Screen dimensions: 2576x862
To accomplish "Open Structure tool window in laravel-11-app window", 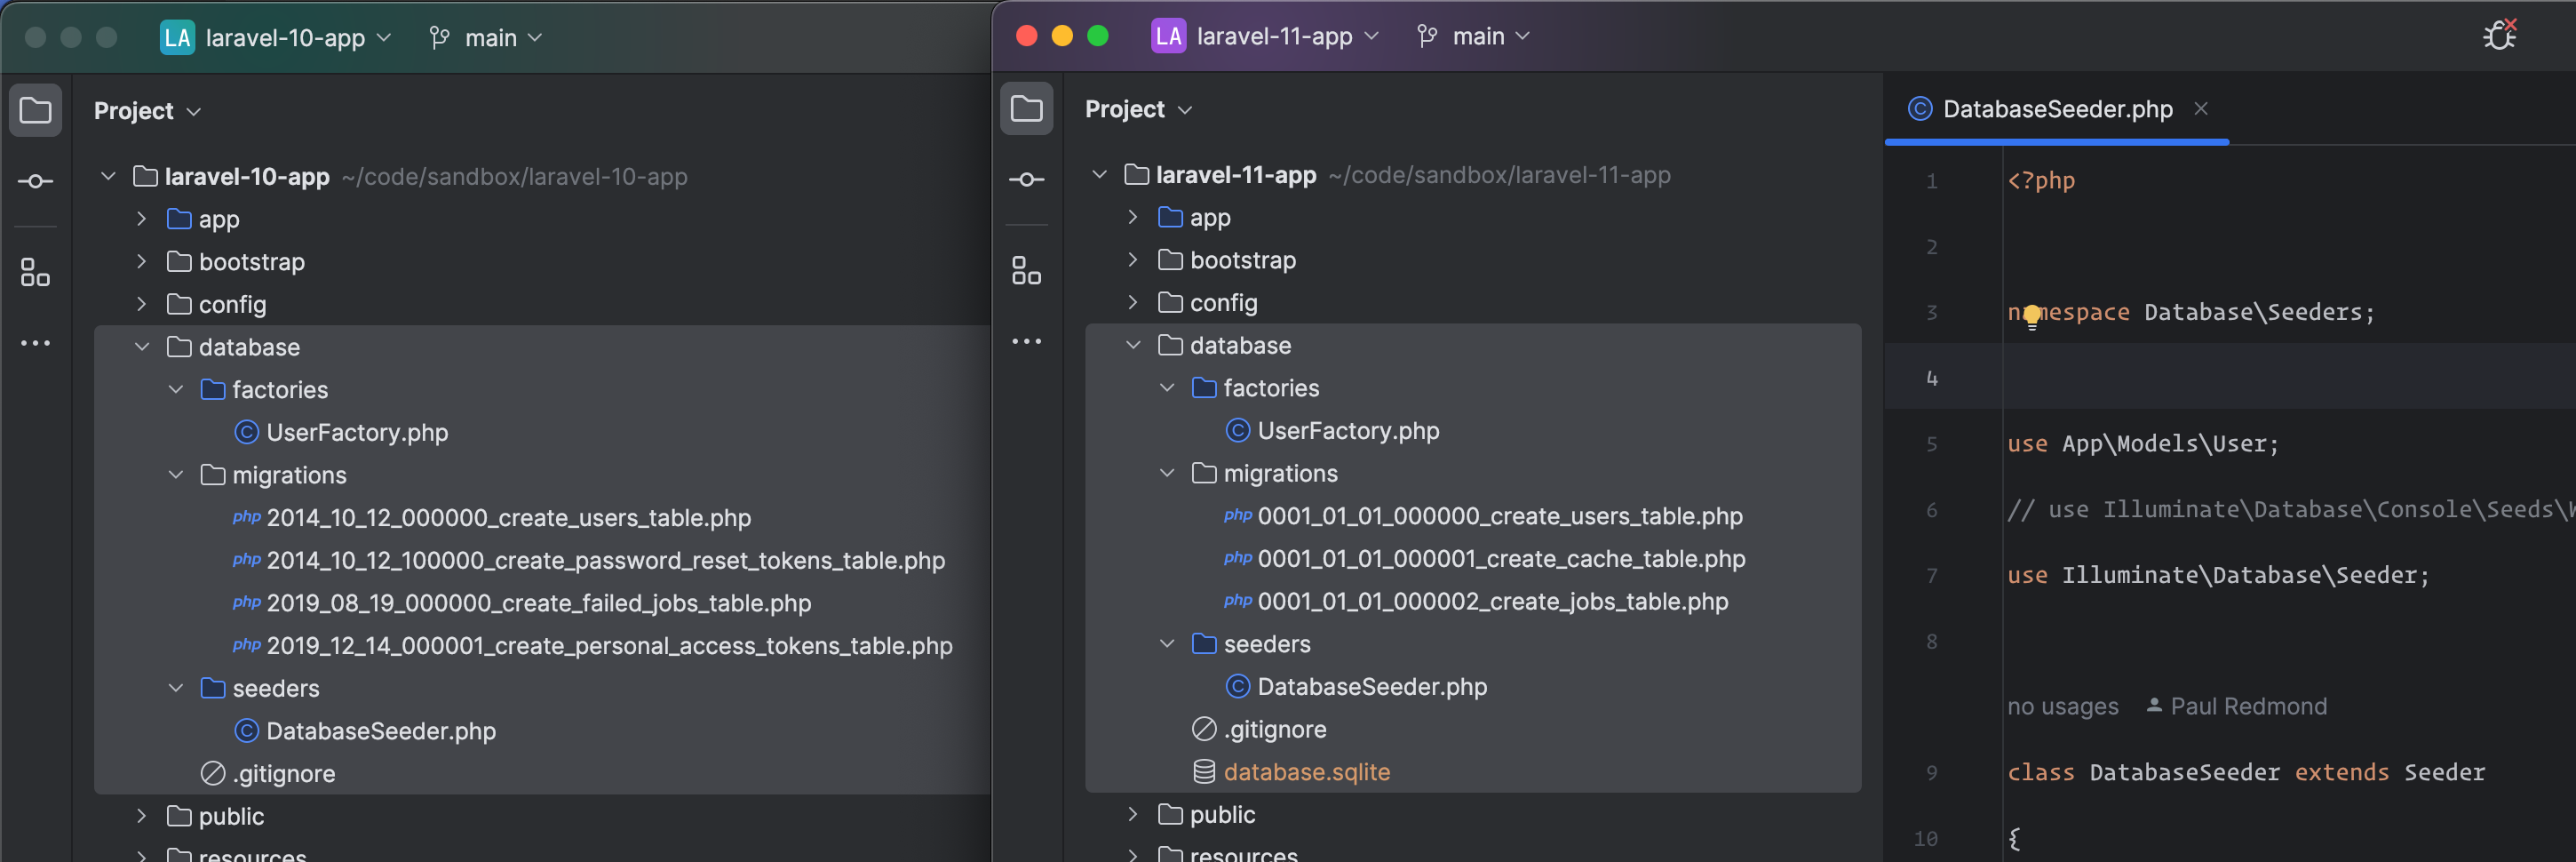I will click(1026, 270).
